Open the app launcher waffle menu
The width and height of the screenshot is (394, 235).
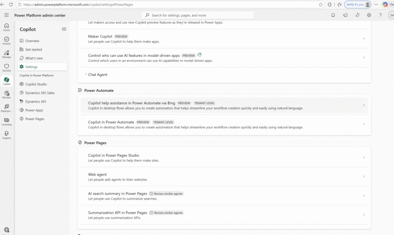(x=7, y=15)
